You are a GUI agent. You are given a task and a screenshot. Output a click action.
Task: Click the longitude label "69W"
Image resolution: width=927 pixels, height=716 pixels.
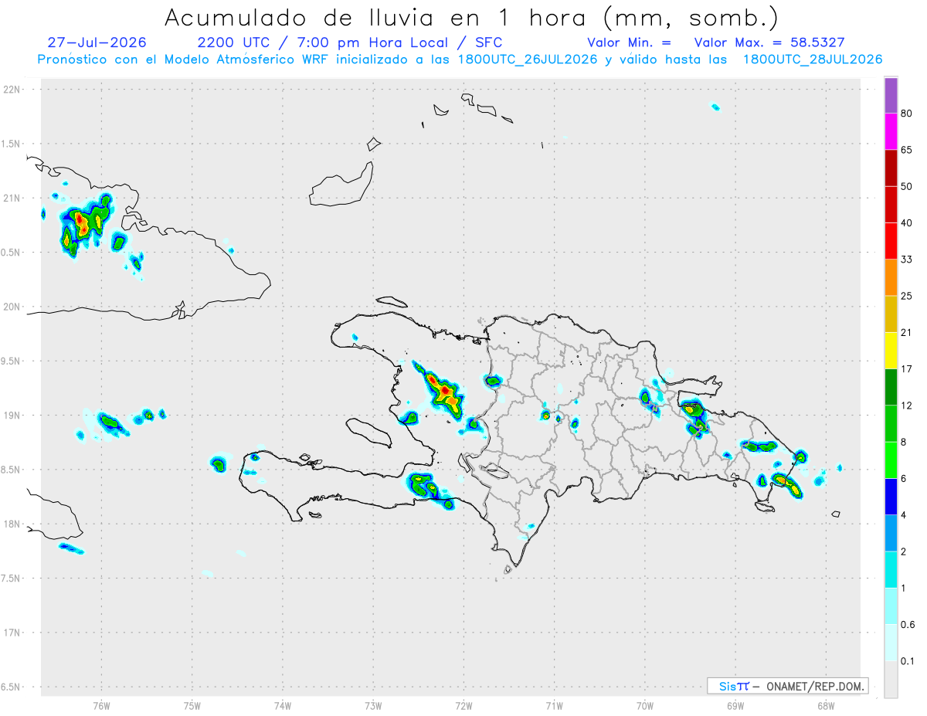point(735,706)
